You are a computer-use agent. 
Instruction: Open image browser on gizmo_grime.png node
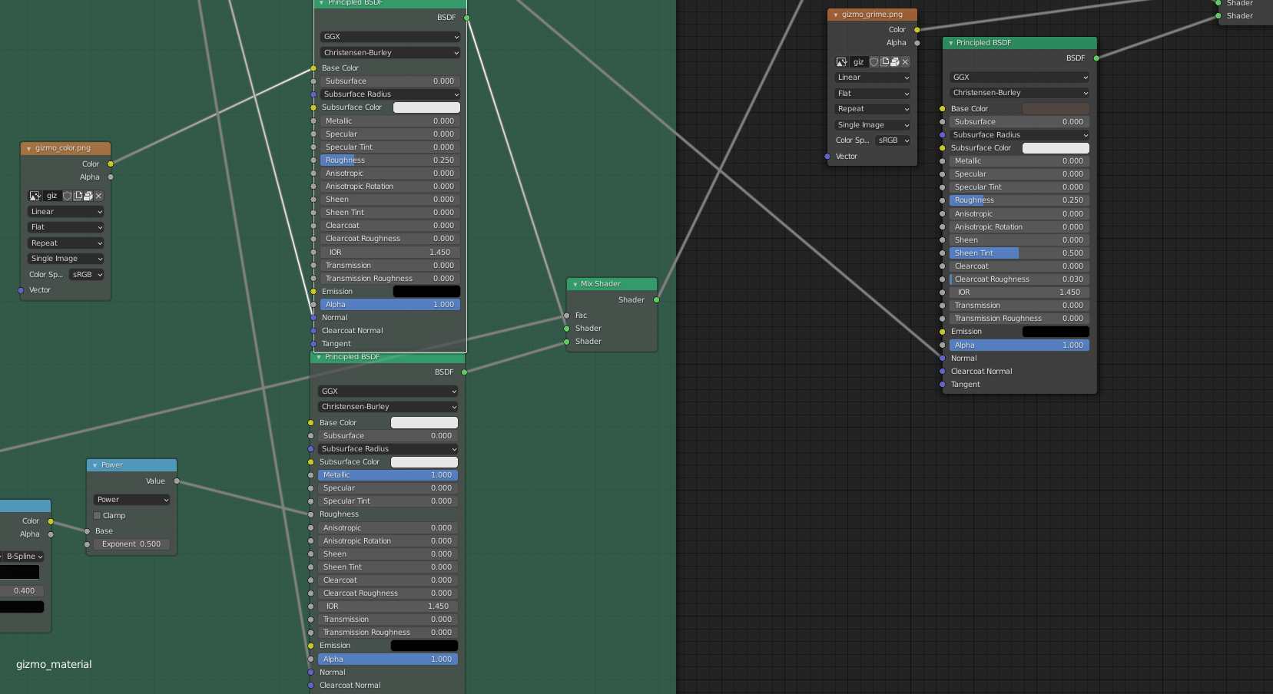pyautogui.click(x=842, y=62)
